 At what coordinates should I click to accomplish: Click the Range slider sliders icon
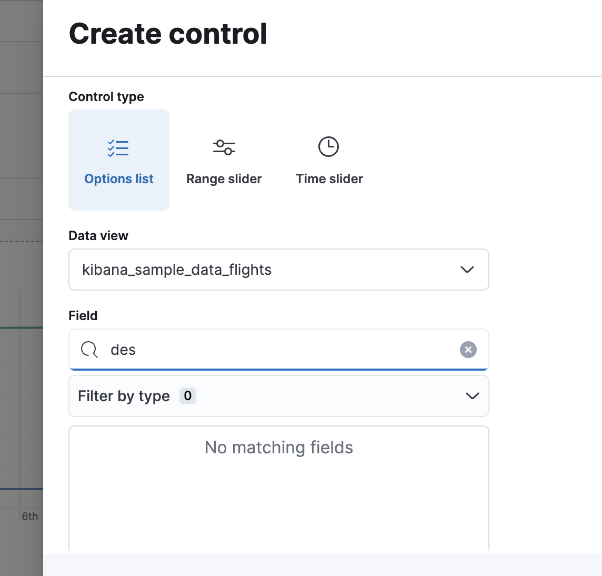pos(224,147)
